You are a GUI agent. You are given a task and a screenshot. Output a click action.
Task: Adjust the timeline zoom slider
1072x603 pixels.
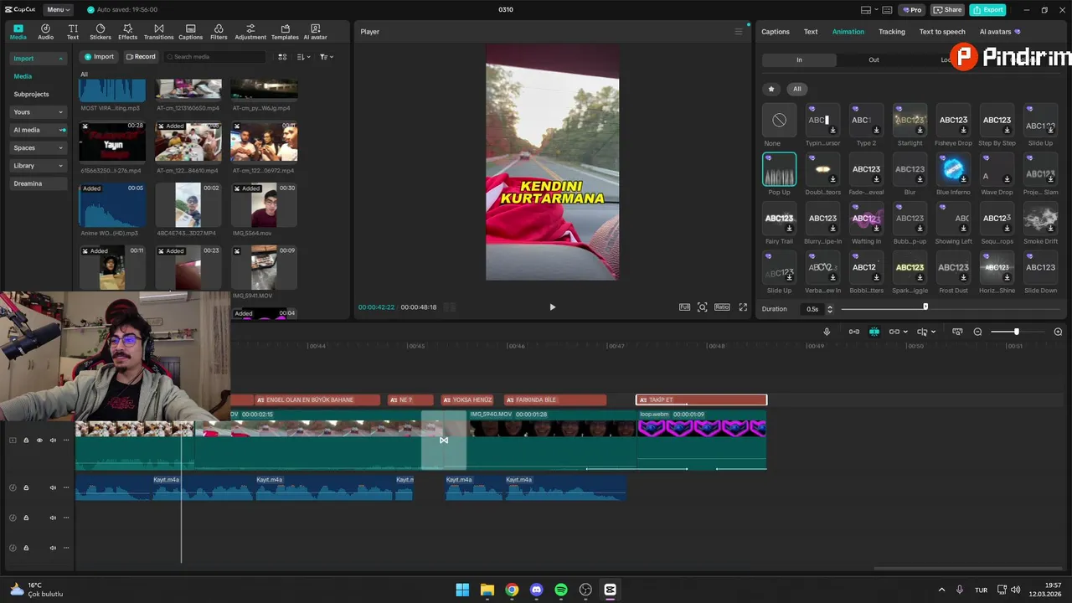coord(1015,332)
